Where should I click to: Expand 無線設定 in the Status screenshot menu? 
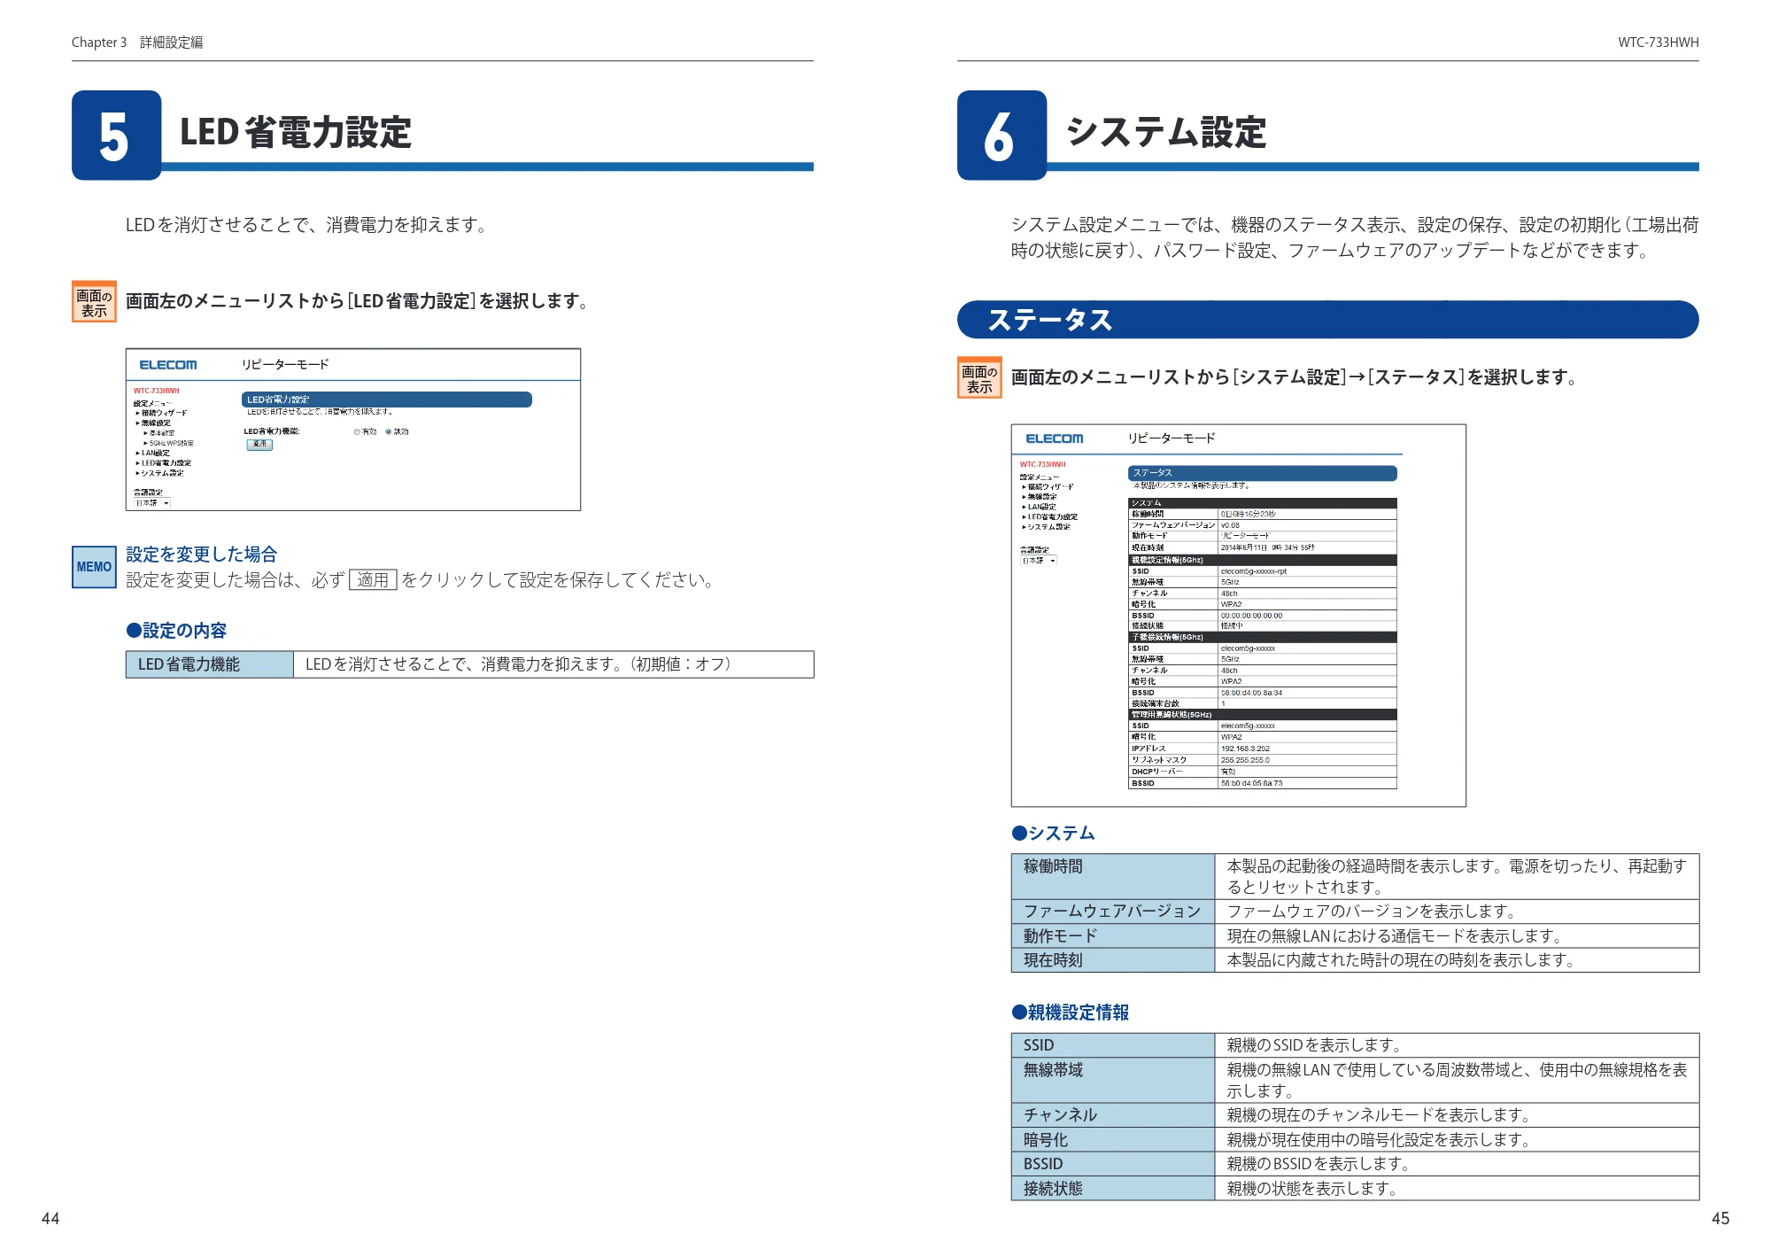1040,497
